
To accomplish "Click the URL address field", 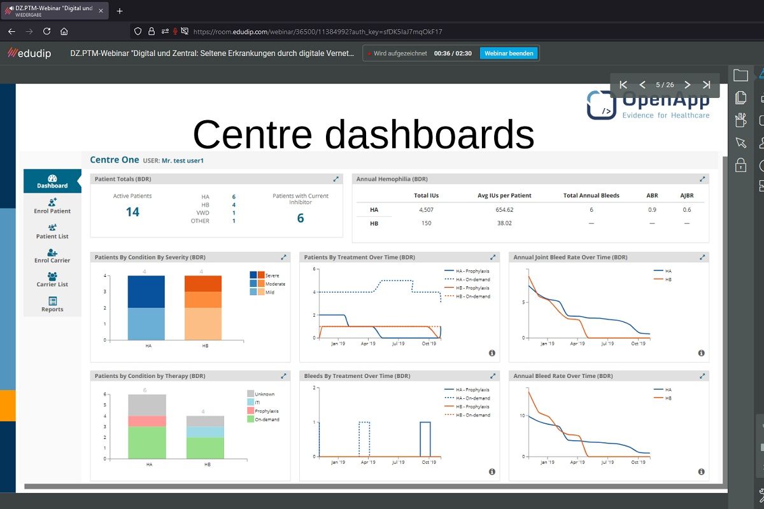I will (x=318, y=31).
